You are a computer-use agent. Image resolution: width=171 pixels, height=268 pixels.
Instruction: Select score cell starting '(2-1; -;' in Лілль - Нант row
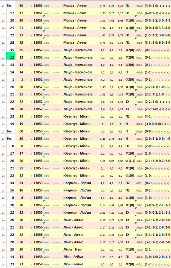pos(157,250)
